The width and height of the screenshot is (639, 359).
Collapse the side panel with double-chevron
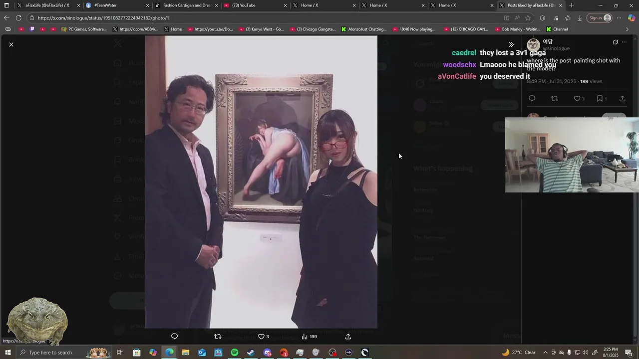click(x=511, y=44)
